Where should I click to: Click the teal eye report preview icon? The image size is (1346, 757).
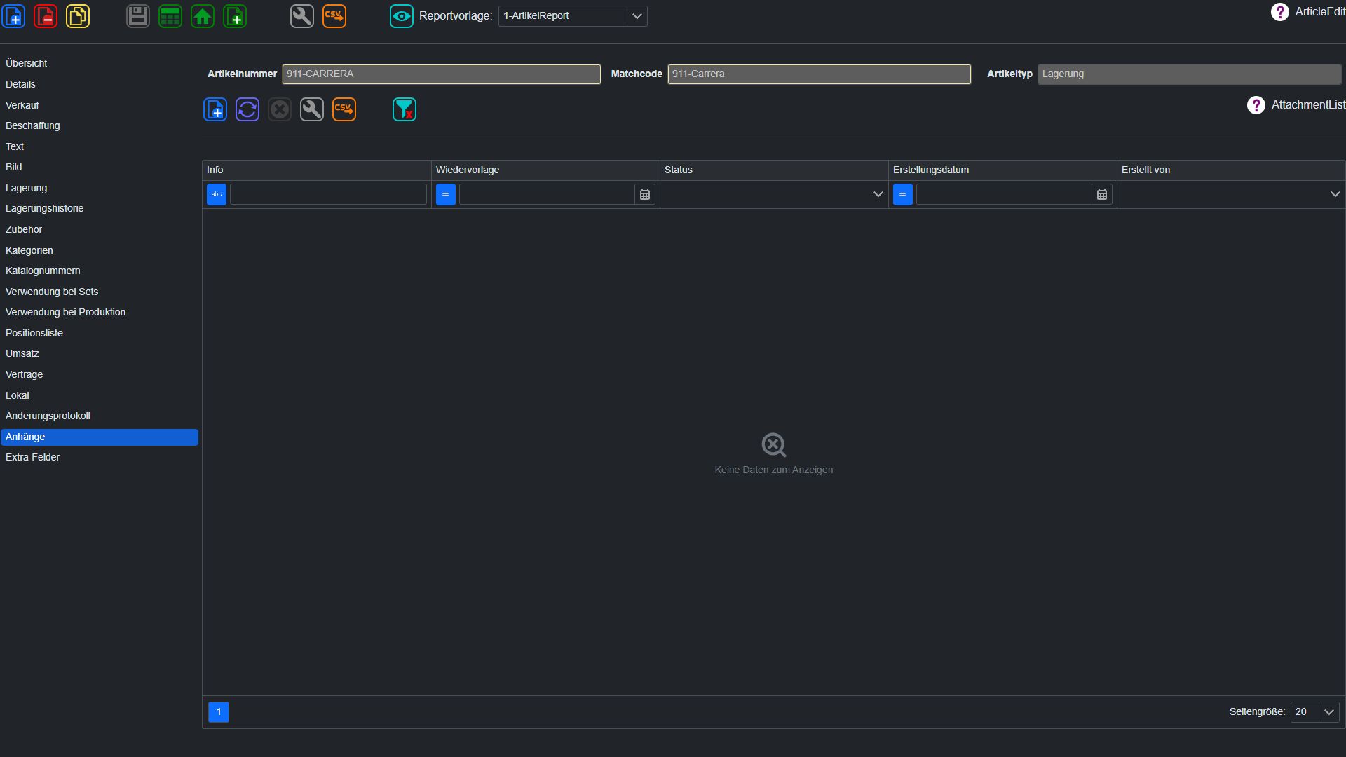pyautogui.click(x=402, y=15)
